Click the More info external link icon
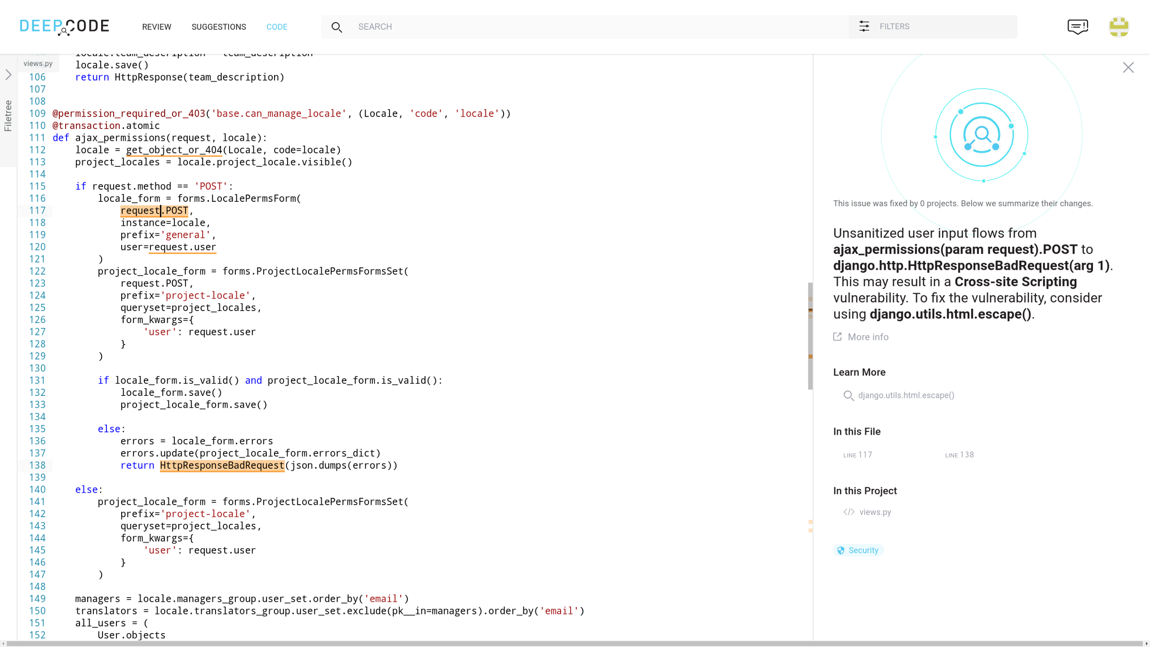1150x647 pixels. [838, 337]
